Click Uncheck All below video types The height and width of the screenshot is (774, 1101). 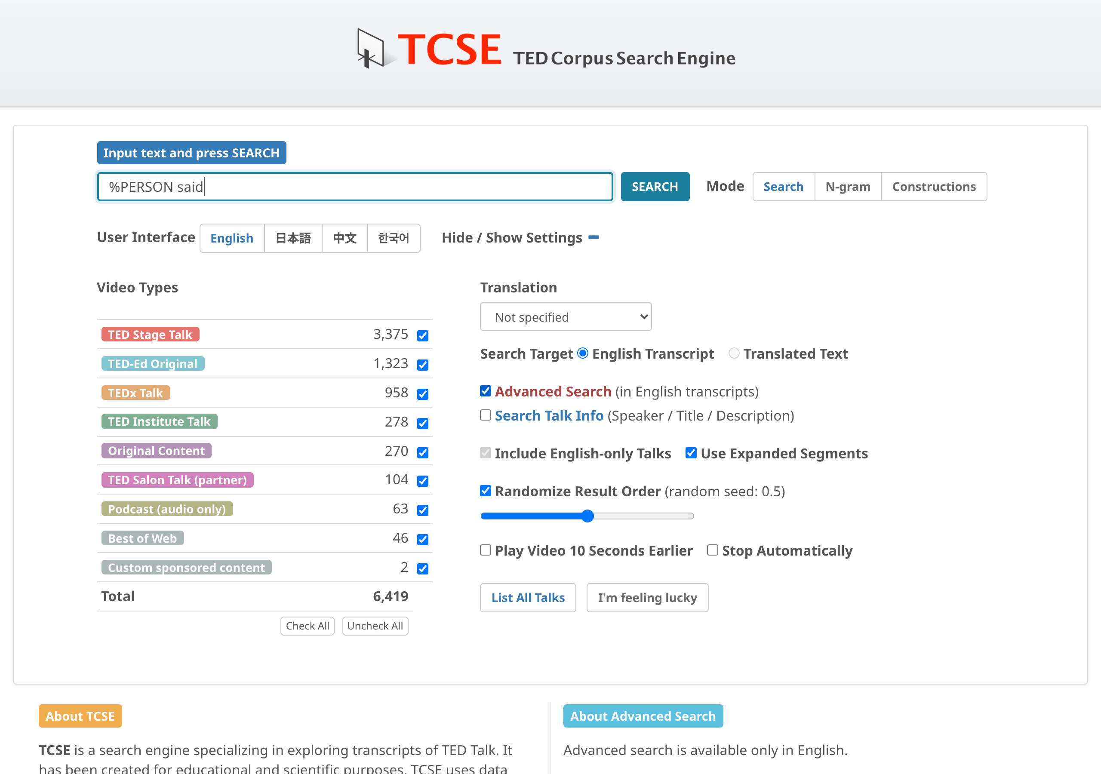pos(375,626)
